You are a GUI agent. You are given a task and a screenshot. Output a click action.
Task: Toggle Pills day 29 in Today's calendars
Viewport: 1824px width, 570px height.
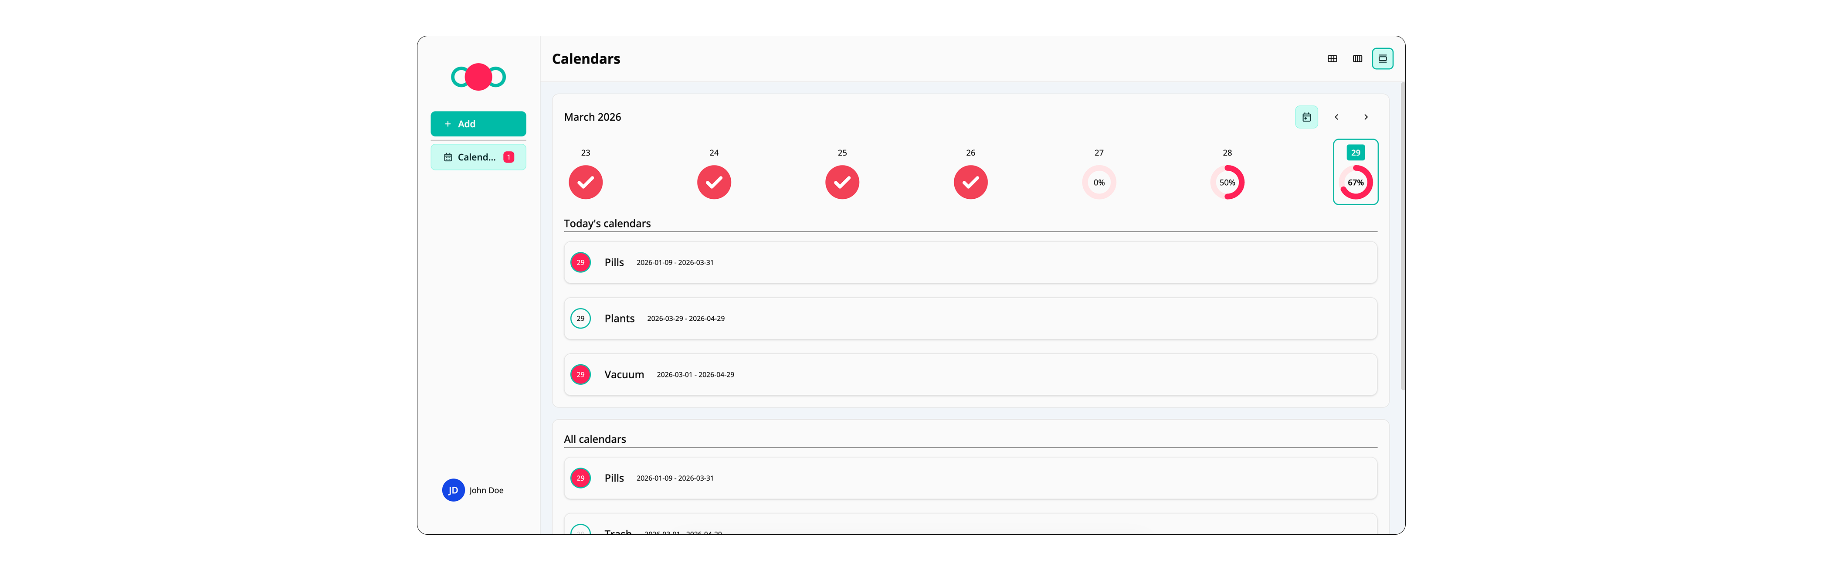(x=580, y=263)
